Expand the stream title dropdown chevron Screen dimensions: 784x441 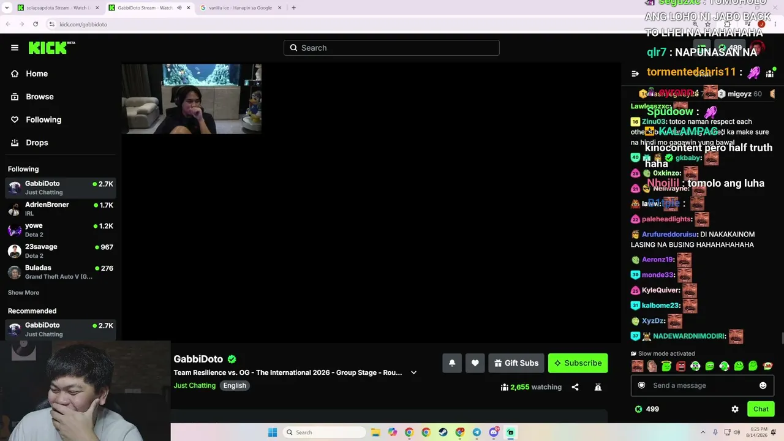413,372
